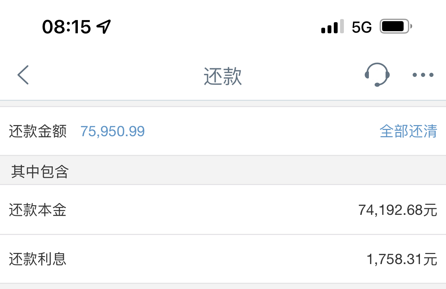The width and height of the screenshot is (446, 289).
Task: Select the 还款利息 row label
Action: pos(38,259)
